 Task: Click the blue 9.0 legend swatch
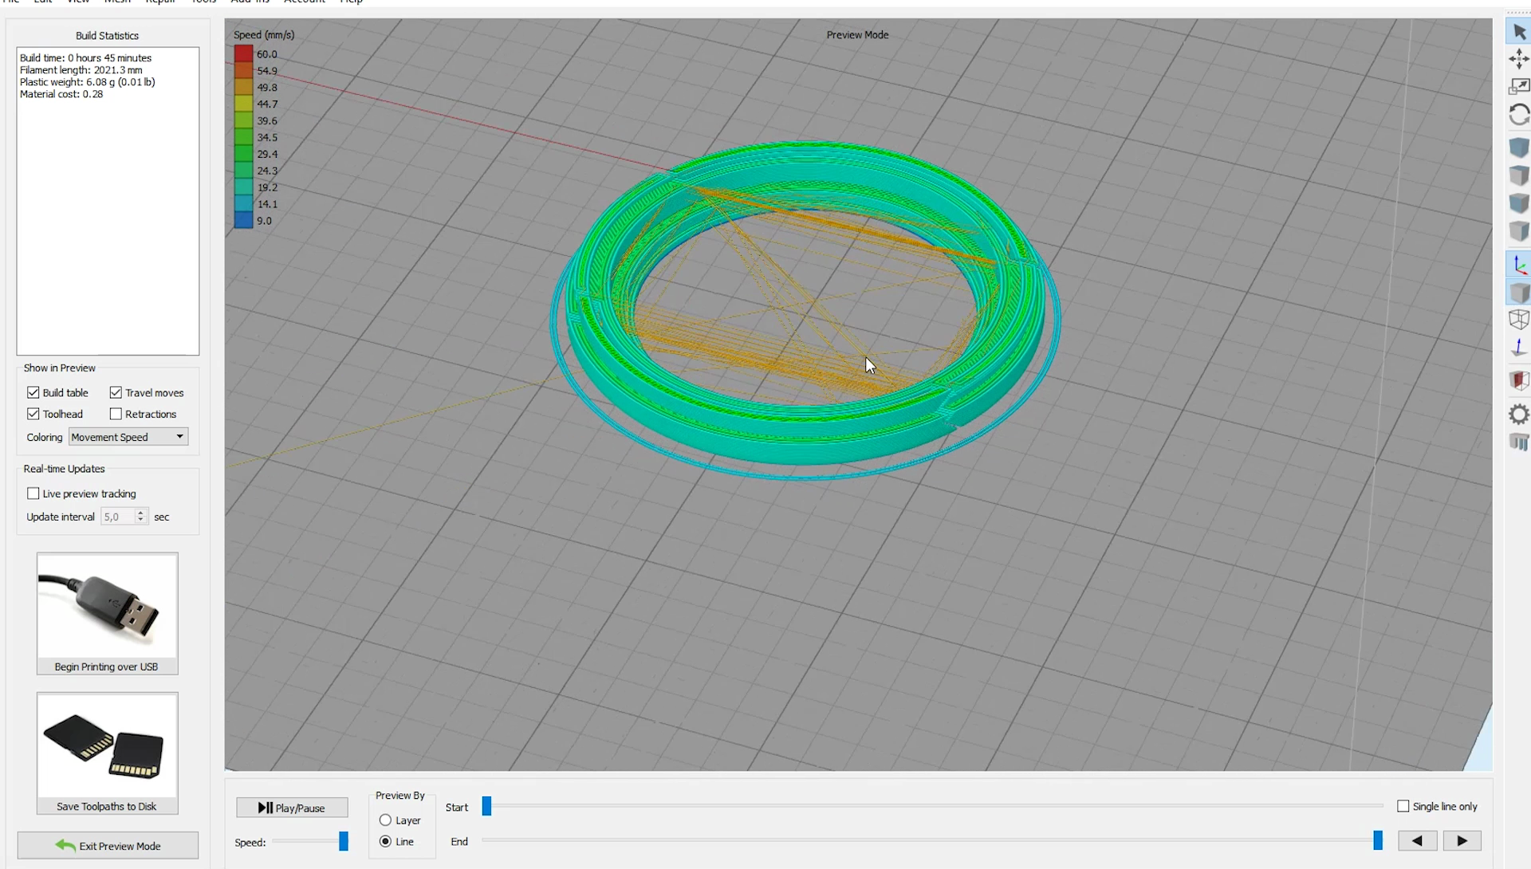(x=243, y=221)
